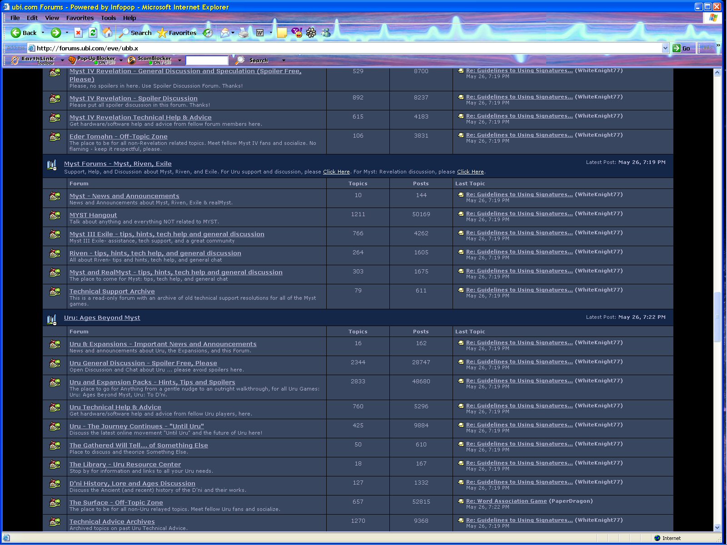Open the Favorites star button
The height and width of the screenshot is (545, 727).
click(177, 33)
